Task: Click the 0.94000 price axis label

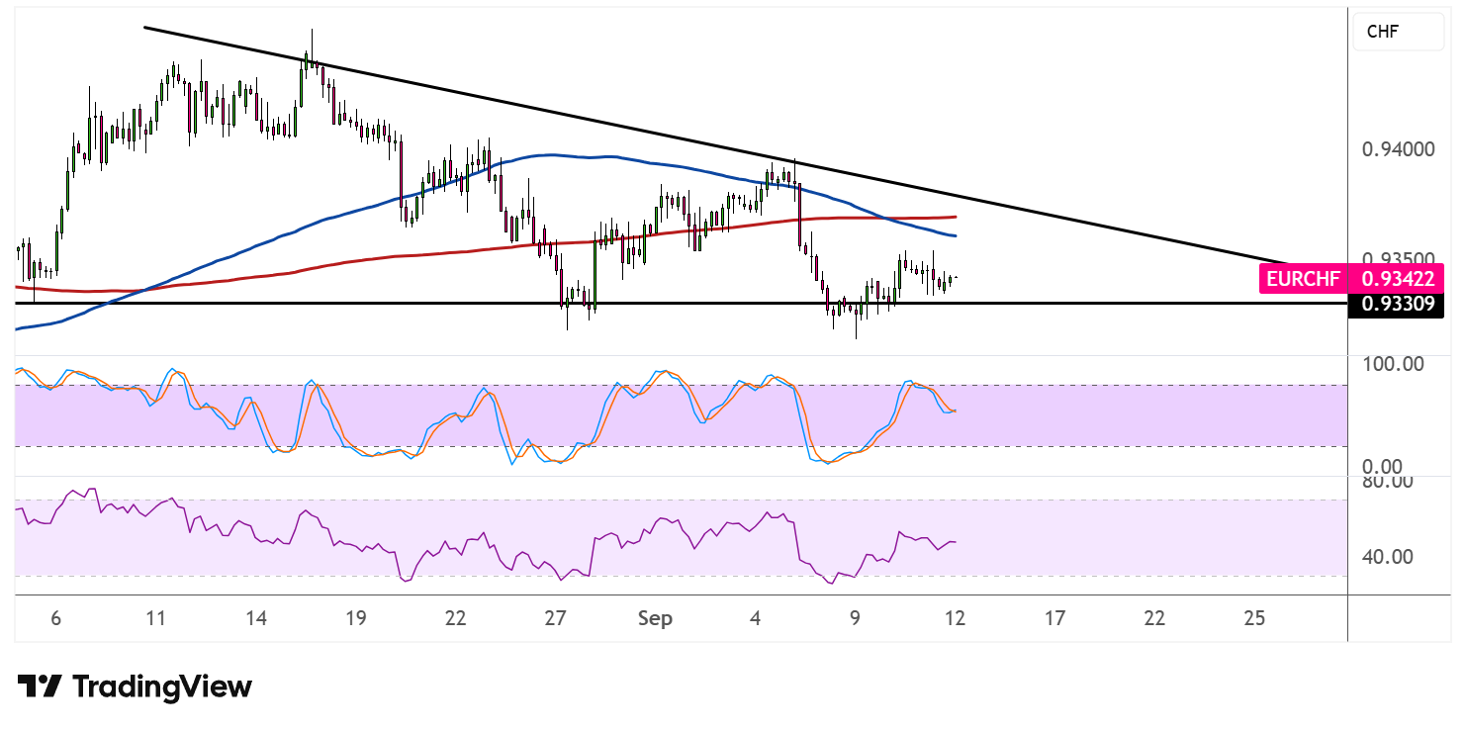Action: click(1398, 149)
